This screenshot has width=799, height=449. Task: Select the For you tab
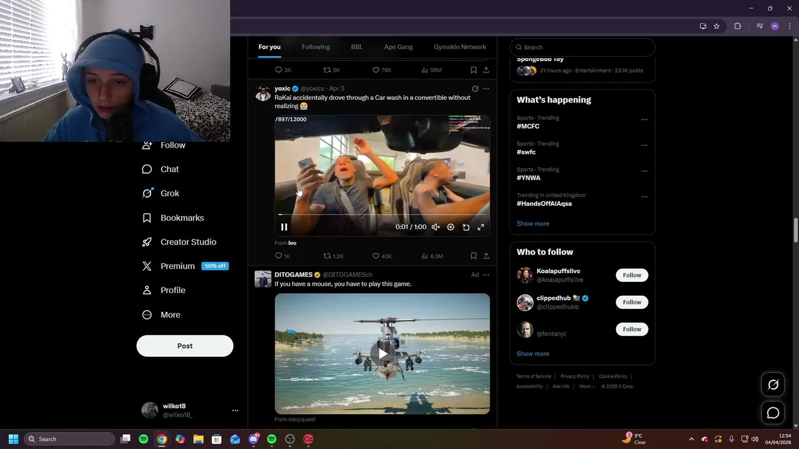point(270,47)
